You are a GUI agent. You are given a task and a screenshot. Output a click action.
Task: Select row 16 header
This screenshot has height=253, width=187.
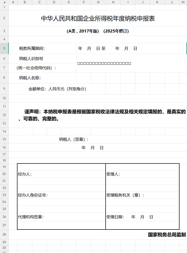coord(4,147)
